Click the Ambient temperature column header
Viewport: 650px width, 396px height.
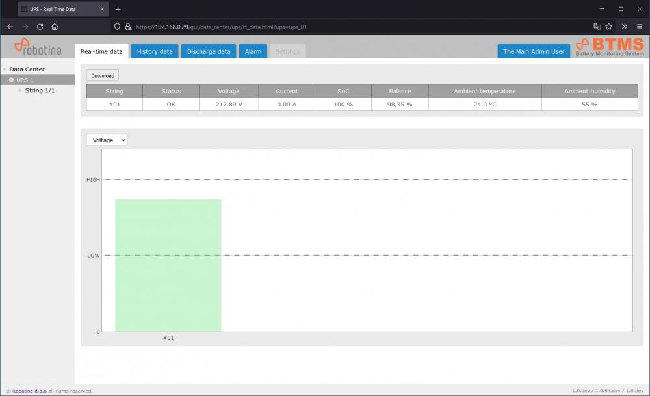coord(485,91)
